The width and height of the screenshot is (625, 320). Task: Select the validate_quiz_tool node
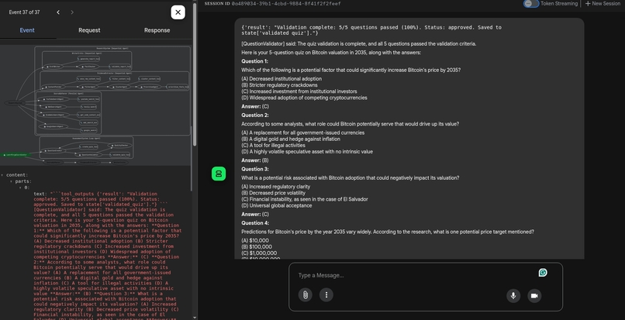[119, 155]
